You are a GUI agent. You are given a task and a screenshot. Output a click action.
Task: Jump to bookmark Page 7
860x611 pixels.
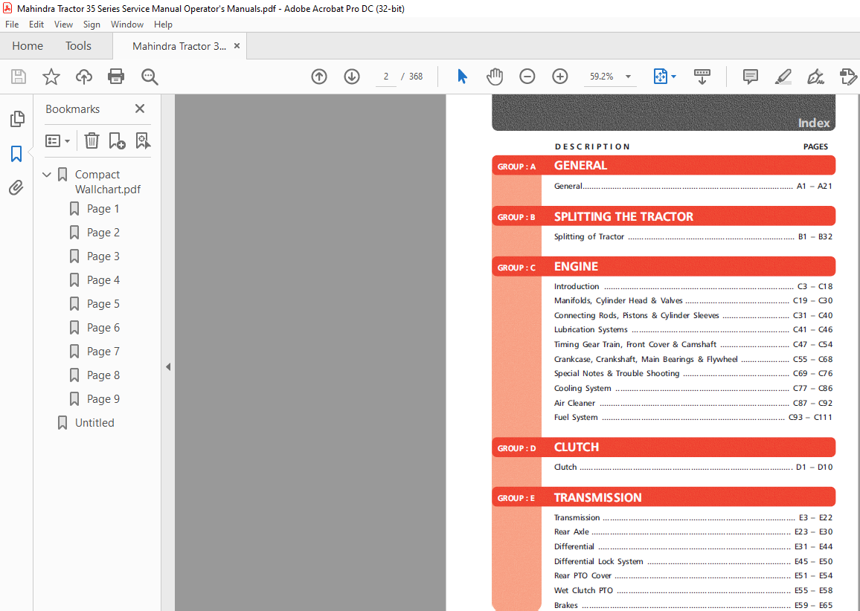(x=103, y=352)
